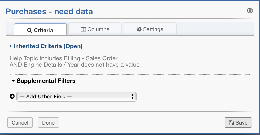Click the up-down arrows of the field selector
Viewport: 260px width, 135px height.
132,96
